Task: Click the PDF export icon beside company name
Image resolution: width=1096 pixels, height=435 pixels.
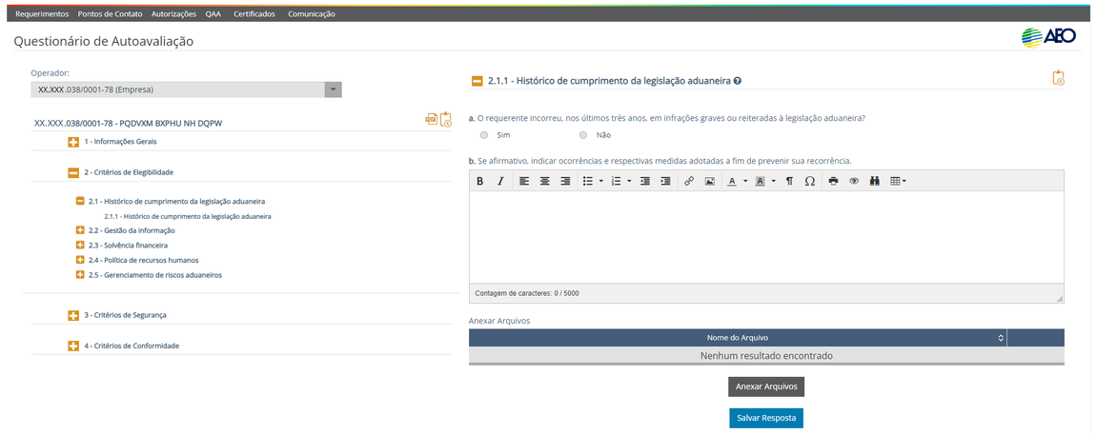Action: pyautogui.click(x=432, y=119)
